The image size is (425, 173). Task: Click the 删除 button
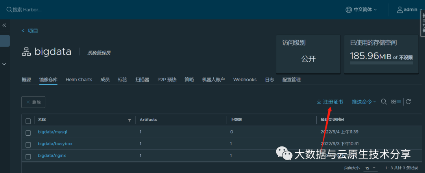point(33,102)
